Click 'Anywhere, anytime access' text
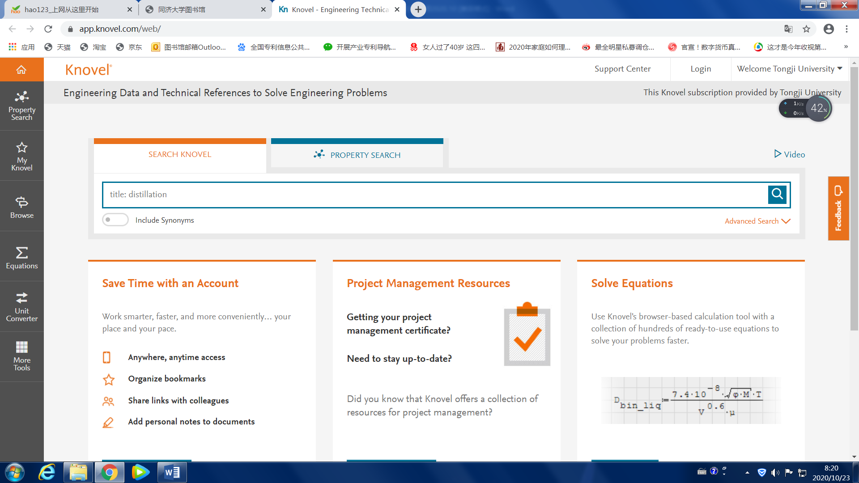The height and width of the screenshot is (483, 859). (x=176, y=357)
